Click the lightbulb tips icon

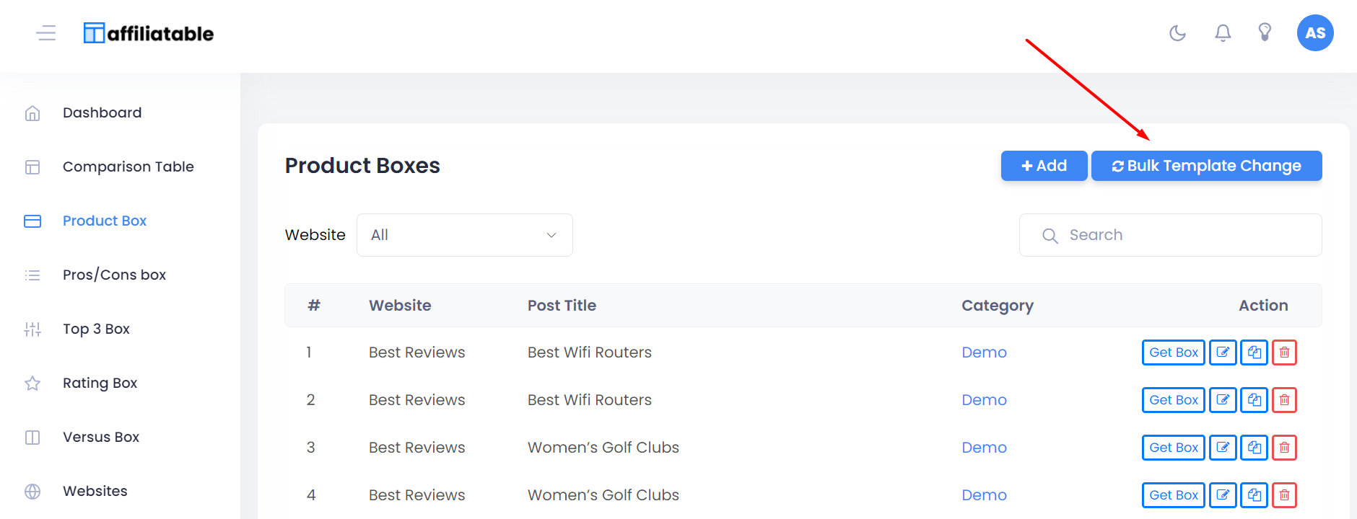[1265, 32]
